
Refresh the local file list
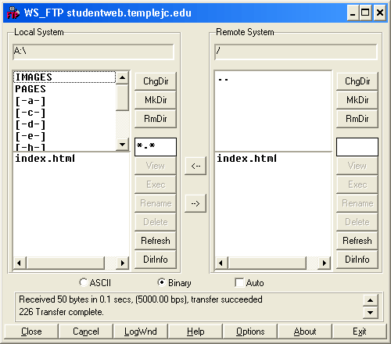[x=156, y=241]
